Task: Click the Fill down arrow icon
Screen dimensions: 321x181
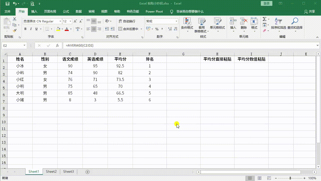Action: pos(264,25)
